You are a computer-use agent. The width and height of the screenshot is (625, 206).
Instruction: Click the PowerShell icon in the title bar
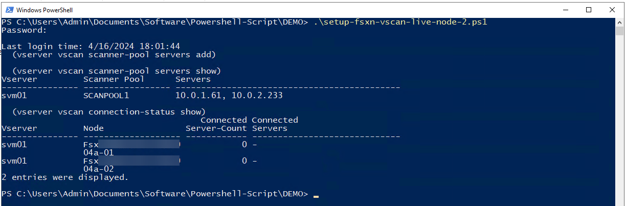[8, 10]
